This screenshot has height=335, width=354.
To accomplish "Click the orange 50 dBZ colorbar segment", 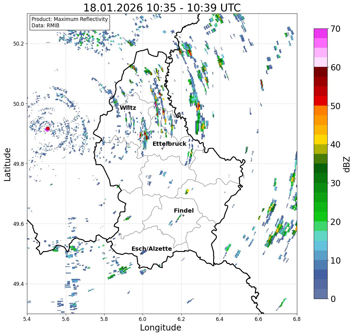I will (321, 110).
